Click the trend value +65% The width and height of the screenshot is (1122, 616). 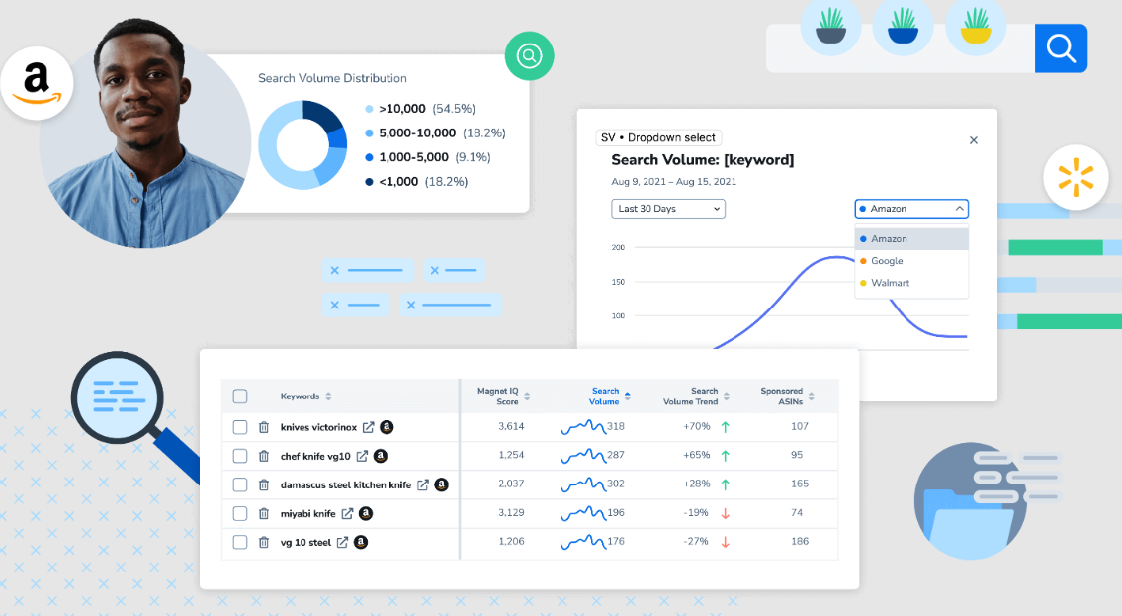[696, 455]
